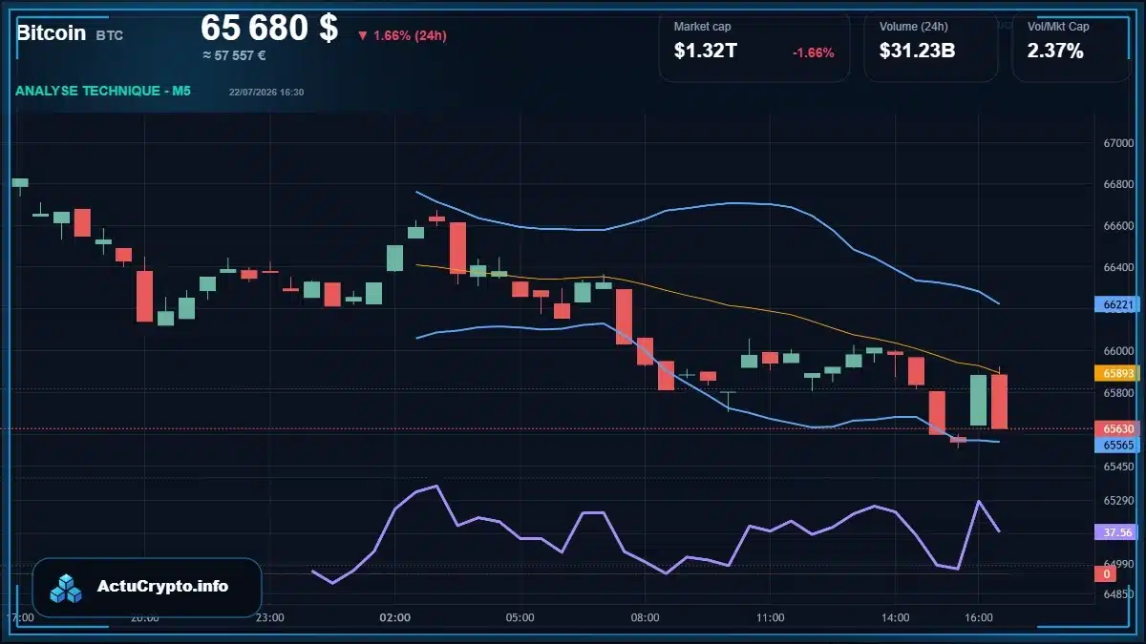Click the 65290 price axis label

1117,500
